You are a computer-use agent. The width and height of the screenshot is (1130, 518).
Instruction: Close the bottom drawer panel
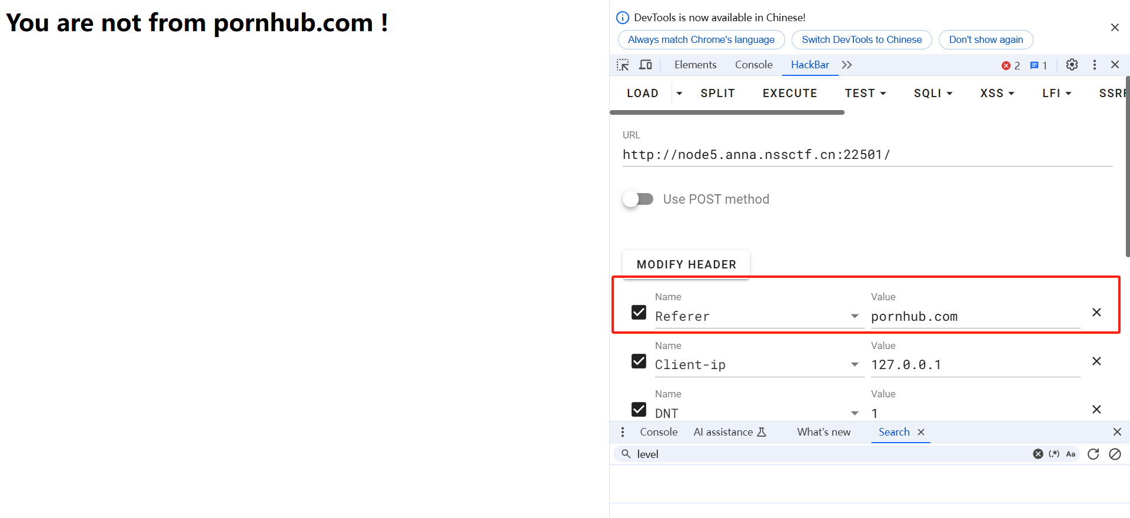click(x=1117, y=432)
